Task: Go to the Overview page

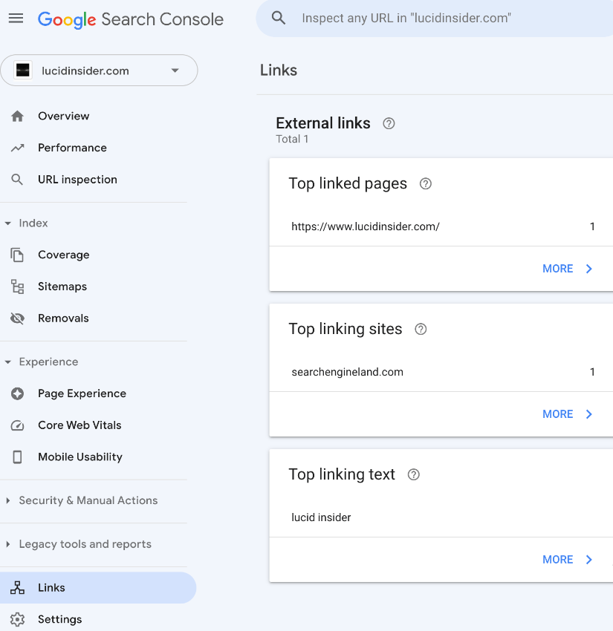Action: pos(63,117)
